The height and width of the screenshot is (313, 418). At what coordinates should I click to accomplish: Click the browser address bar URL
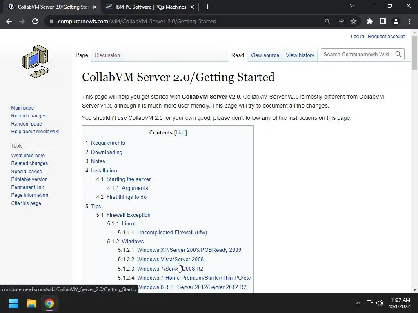click(x=137, y=21)
